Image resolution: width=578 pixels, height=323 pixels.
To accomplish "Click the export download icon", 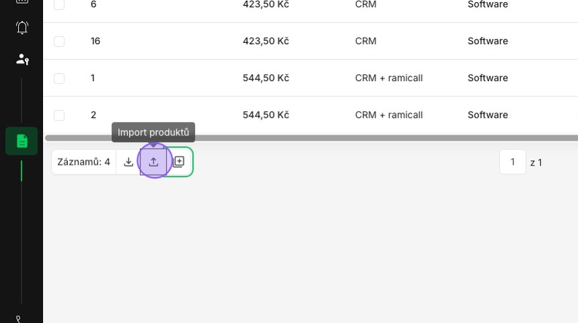I will pos(128,162).
